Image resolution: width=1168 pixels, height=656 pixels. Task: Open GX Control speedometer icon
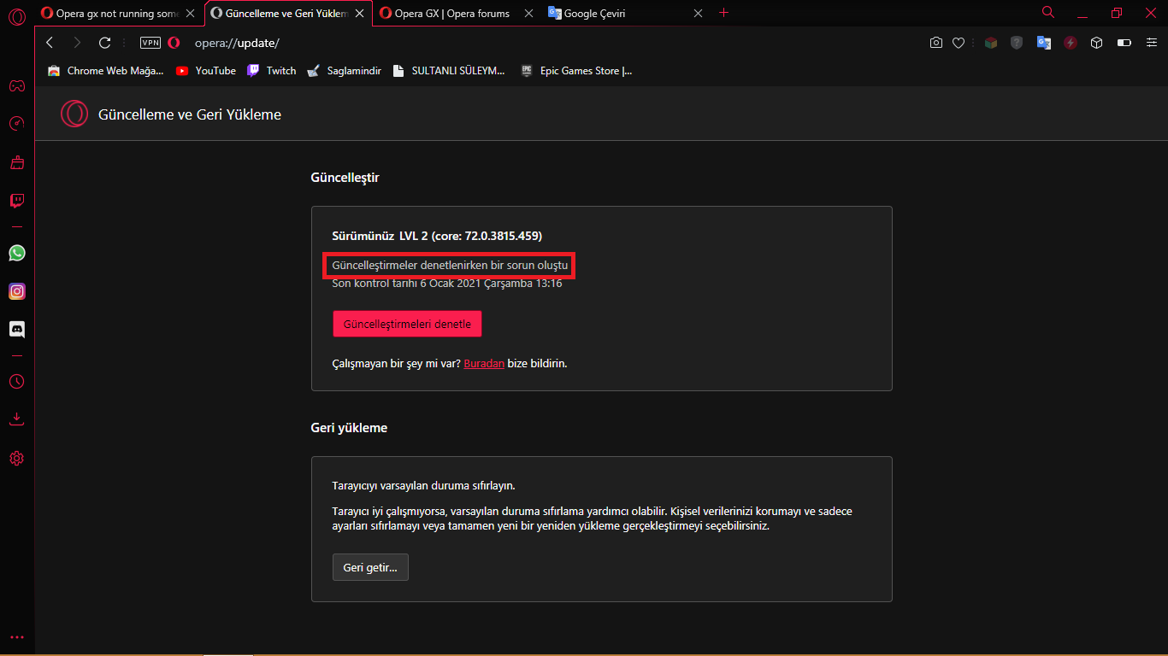pos(16,124)
